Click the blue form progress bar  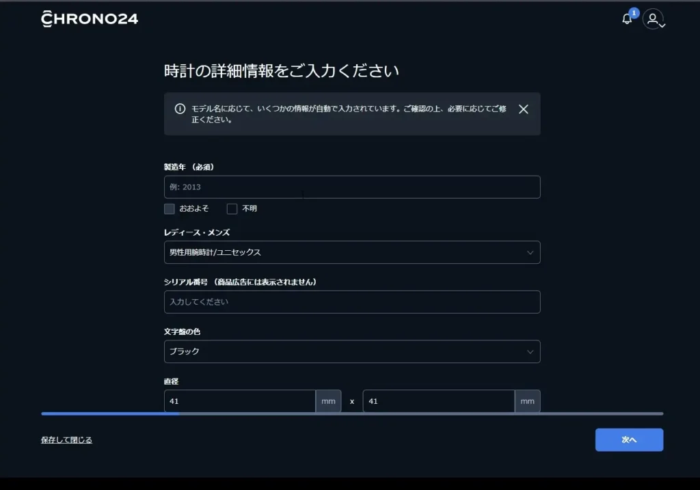pyautogui.click(x=110, y=413)
